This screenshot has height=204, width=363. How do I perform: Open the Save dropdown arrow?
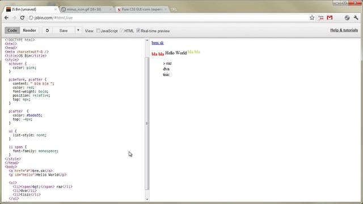[78, 31]
